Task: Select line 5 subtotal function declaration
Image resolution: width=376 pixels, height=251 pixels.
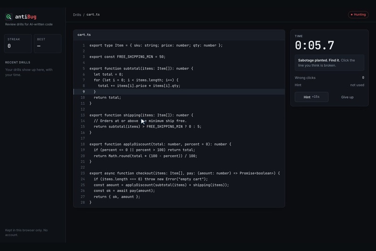Action: pyautogui.click(x=179, y=68)
